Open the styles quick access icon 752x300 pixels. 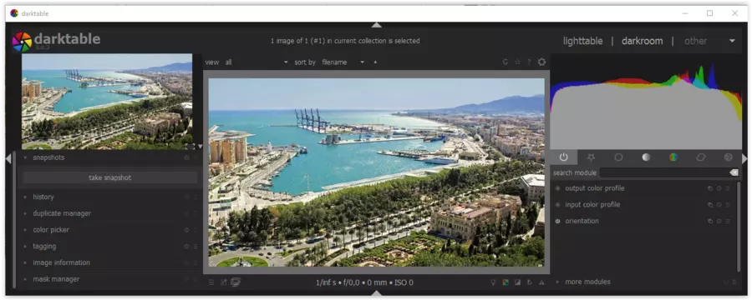click(x=223, y=282)
